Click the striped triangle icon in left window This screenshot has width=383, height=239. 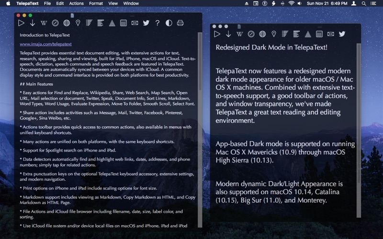tap(112, 23)
